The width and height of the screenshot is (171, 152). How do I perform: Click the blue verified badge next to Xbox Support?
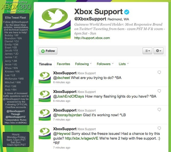(127, 12)
